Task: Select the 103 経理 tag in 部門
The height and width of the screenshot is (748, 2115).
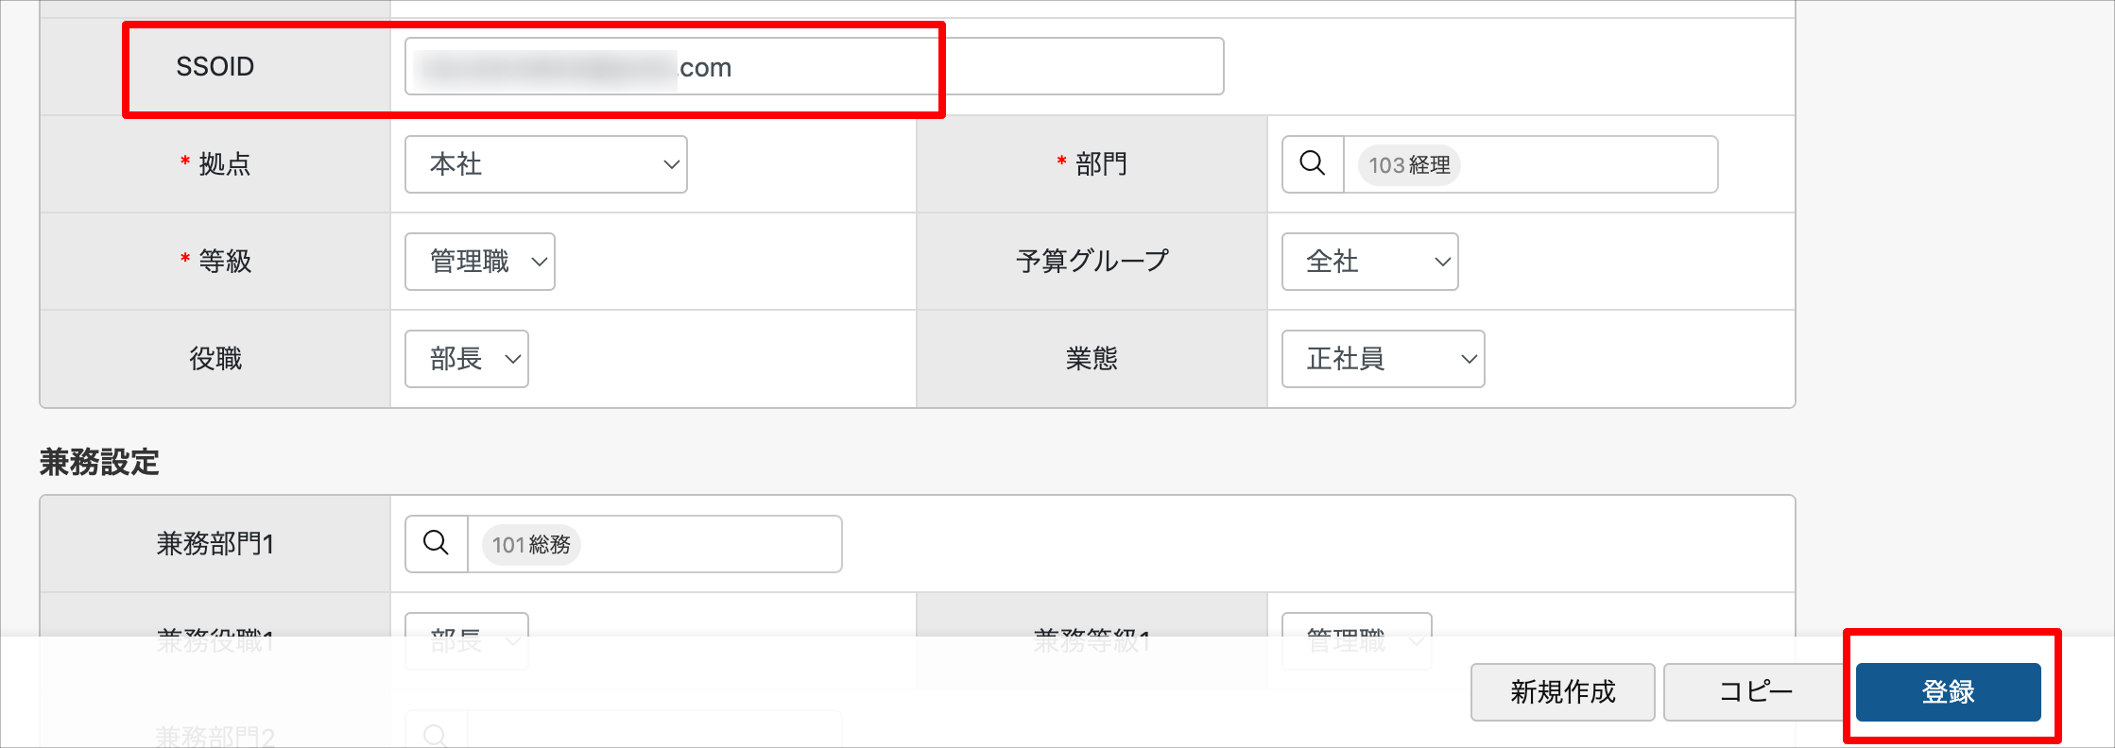Action: 1409,165
